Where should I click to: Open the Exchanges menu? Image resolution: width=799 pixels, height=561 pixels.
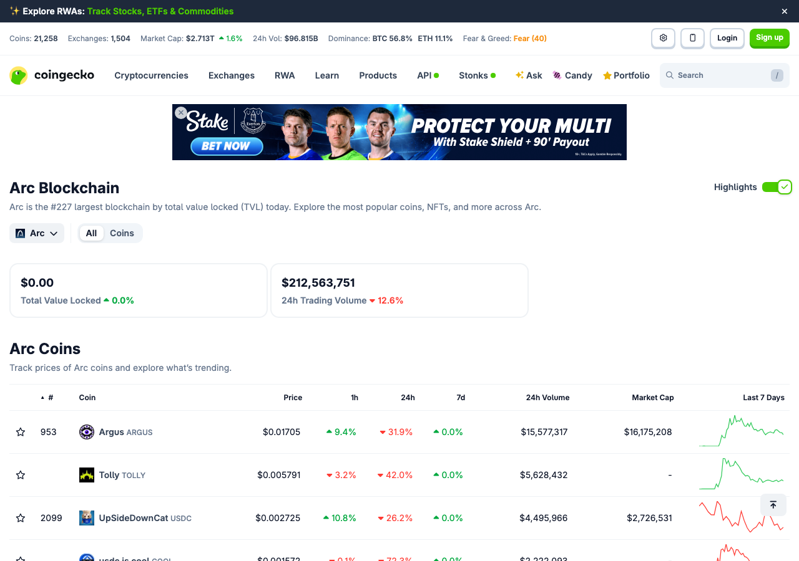(232, 75)
